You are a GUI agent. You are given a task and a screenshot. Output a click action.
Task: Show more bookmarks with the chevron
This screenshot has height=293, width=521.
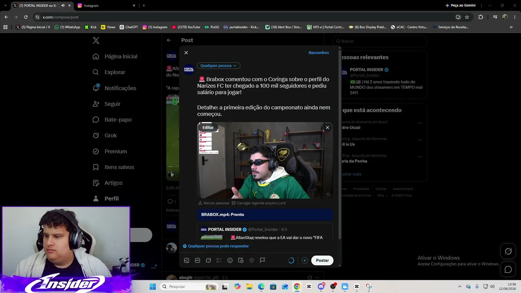point(511,27)
